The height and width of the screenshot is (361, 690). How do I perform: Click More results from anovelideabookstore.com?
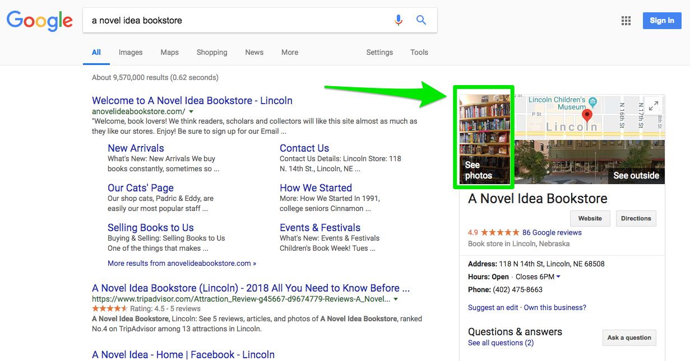(x=182, y=263)
